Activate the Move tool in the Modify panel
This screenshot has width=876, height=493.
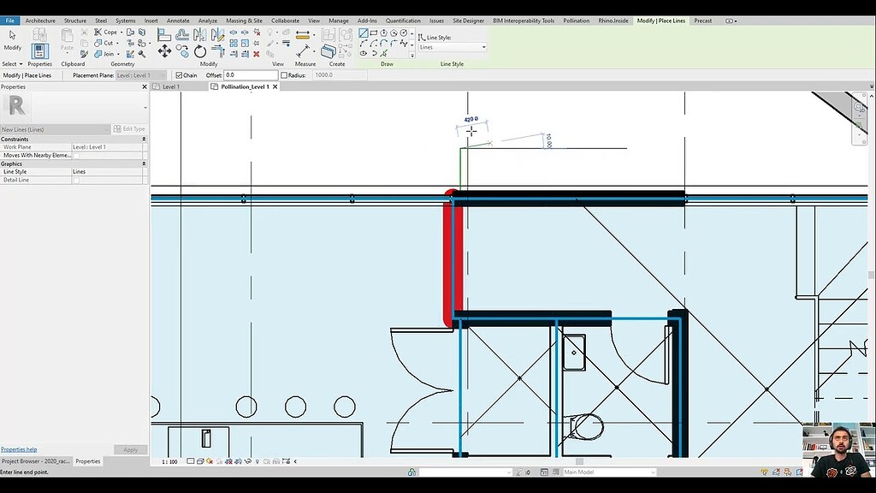point(165,50)
